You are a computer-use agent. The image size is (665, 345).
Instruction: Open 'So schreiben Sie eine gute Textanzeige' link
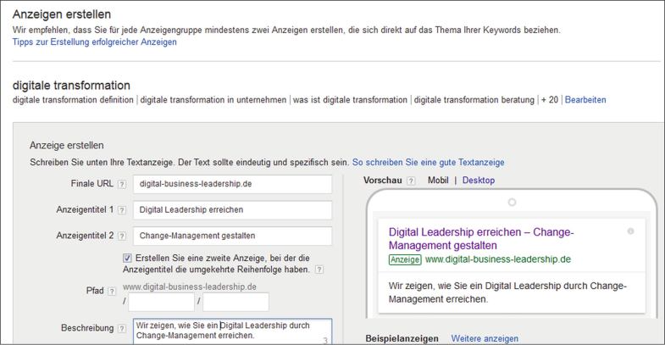[428, 162]
